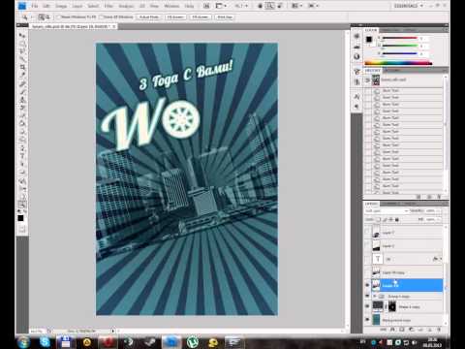
Task: Open Skype from the taskbar
Action: pyautogui.click(x=45, y=342)
